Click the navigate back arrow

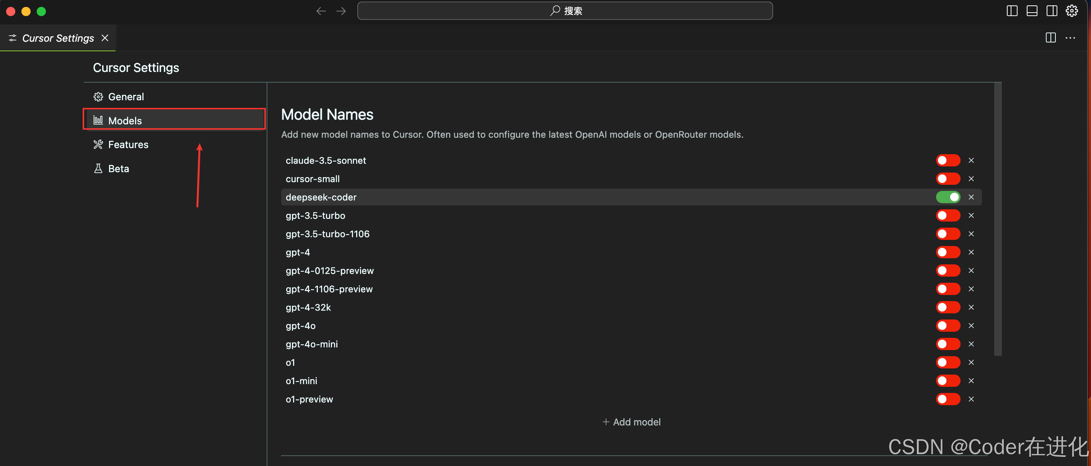tap(321, 11)
